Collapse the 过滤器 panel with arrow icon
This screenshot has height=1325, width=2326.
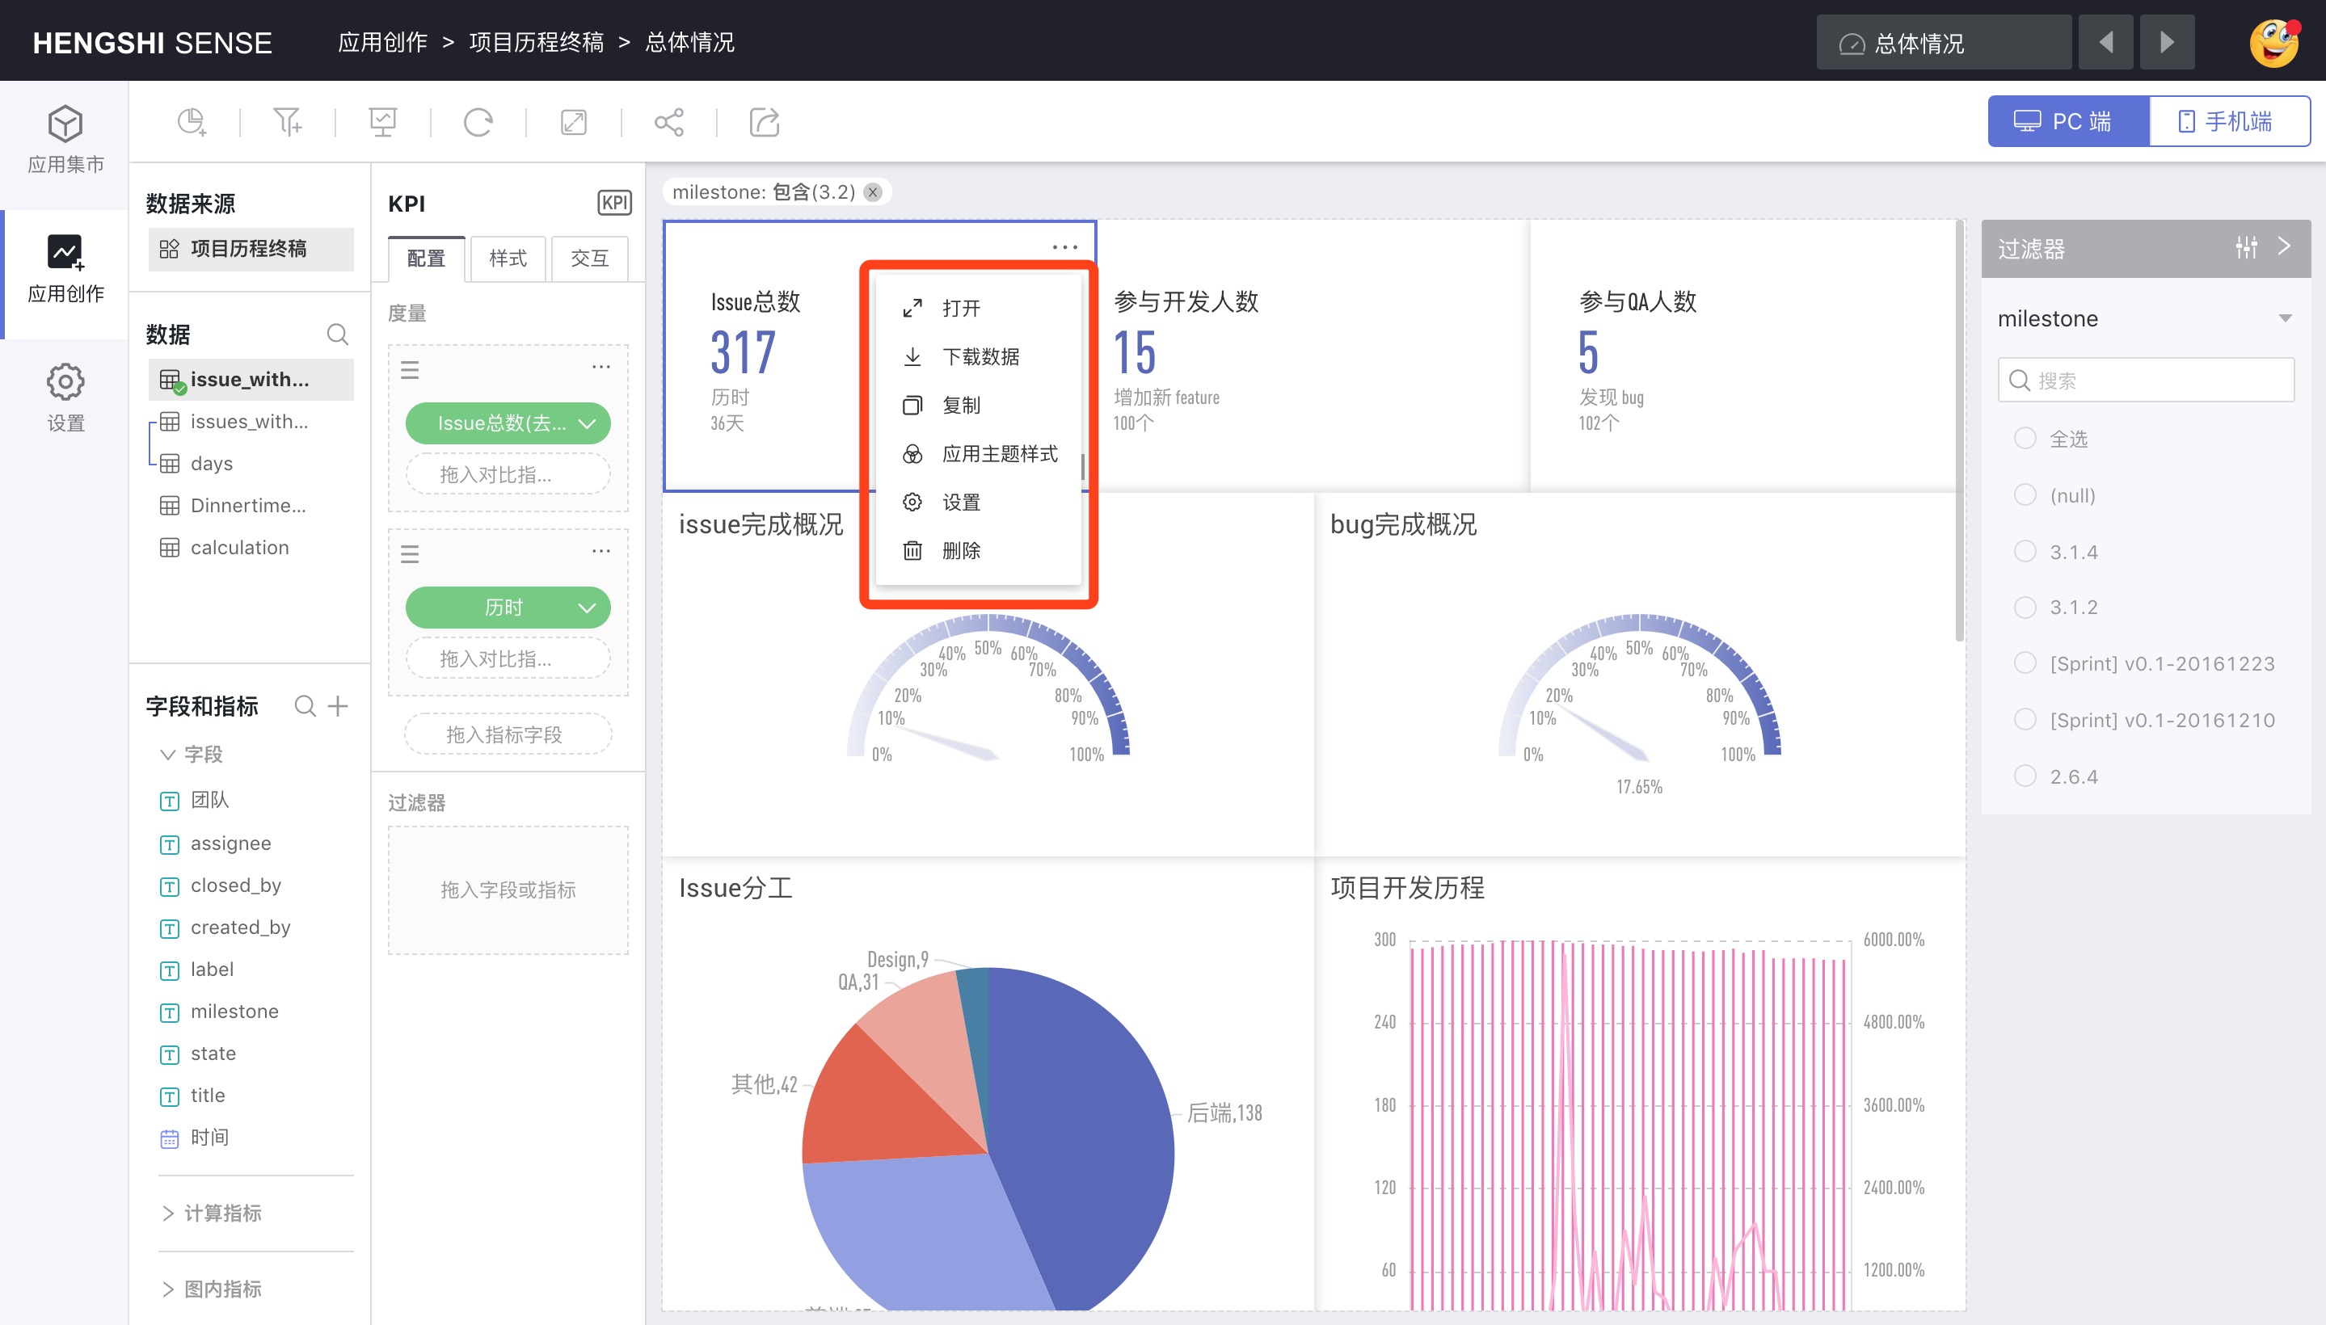2283,246
